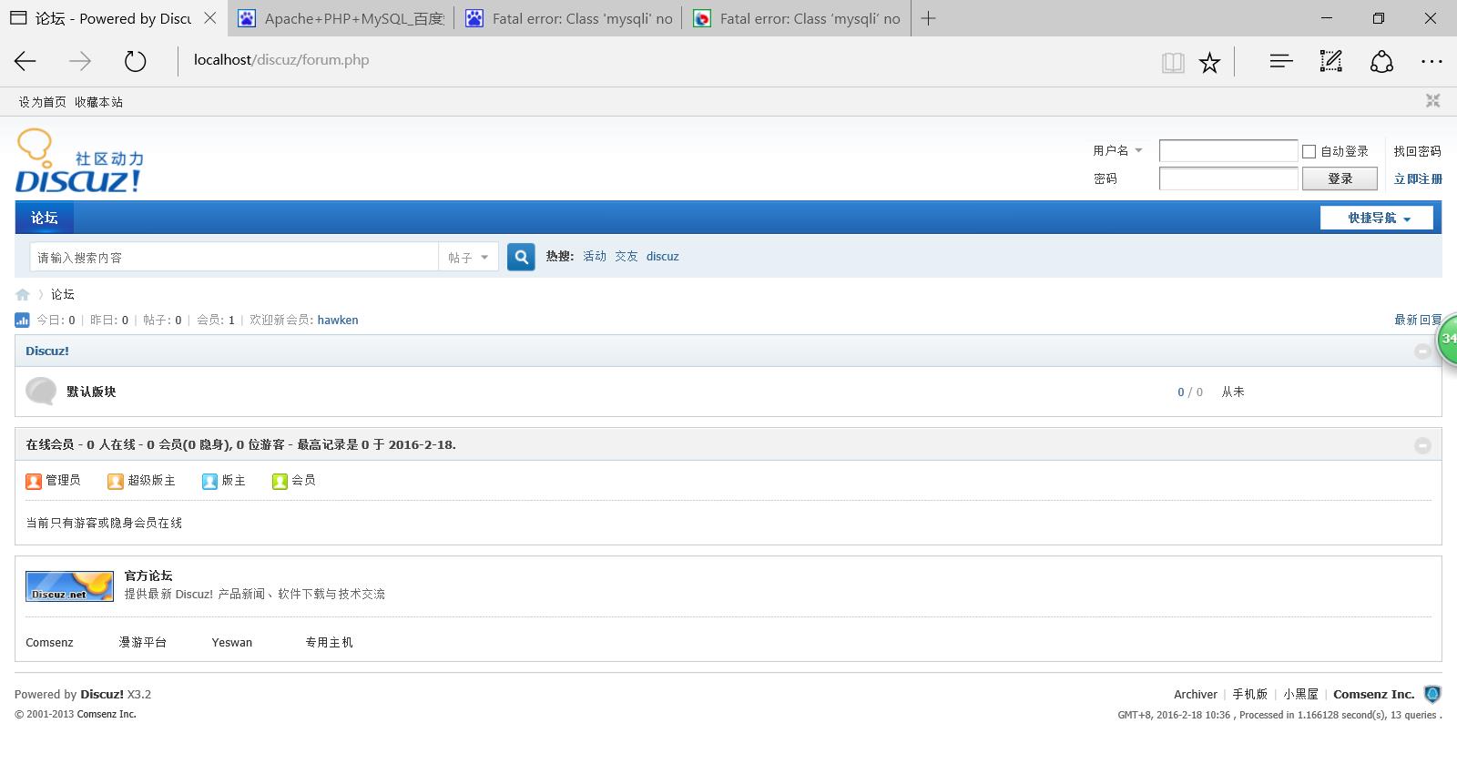Viewport: 1457px width, 774px height.
Task: Open a new browser tab plus button
Action: (x=928, y=18)
